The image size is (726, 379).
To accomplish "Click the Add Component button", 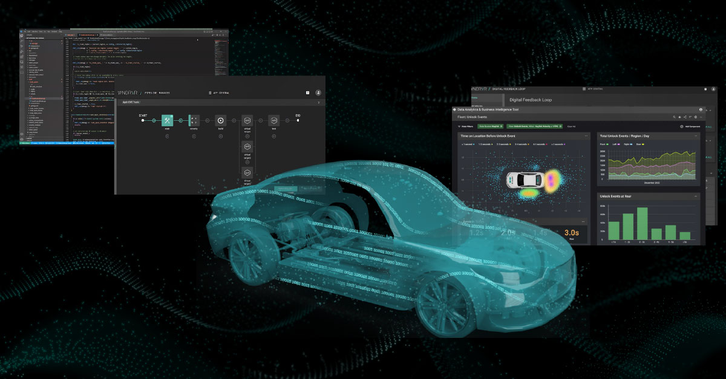I will click(x=692, y=126).
